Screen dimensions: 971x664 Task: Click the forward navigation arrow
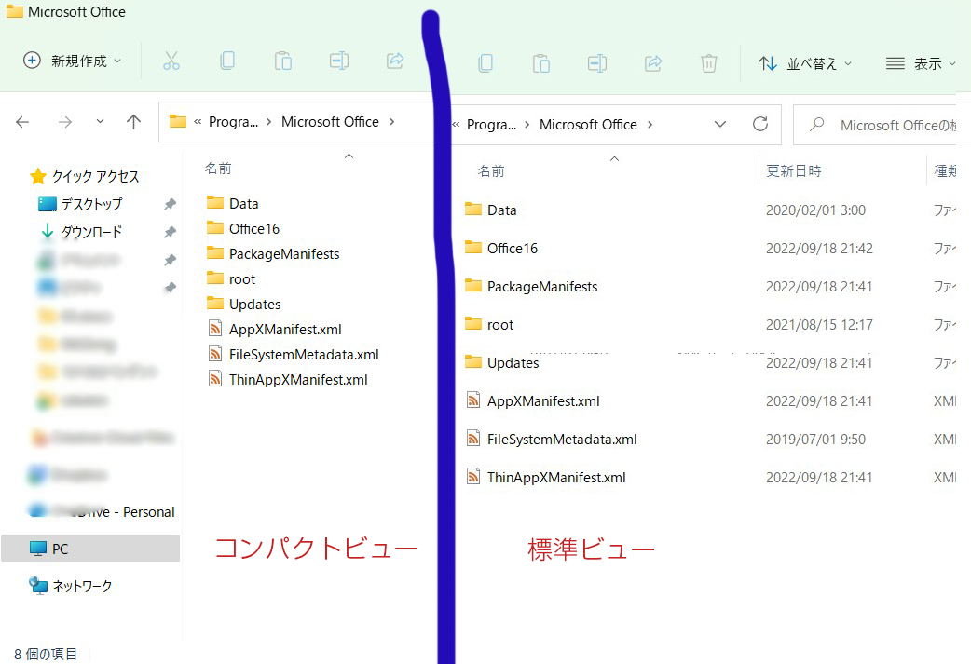point(64,122)
